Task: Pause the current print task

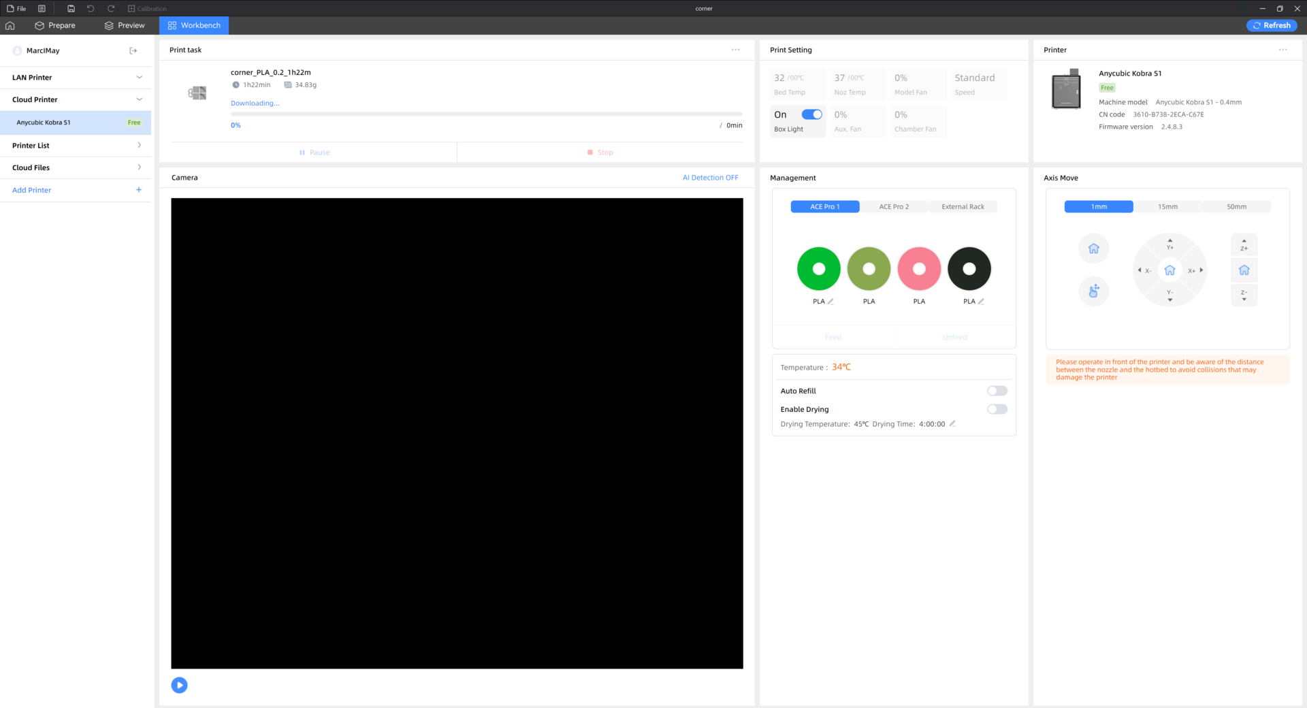Action: (x=314, y=152)
